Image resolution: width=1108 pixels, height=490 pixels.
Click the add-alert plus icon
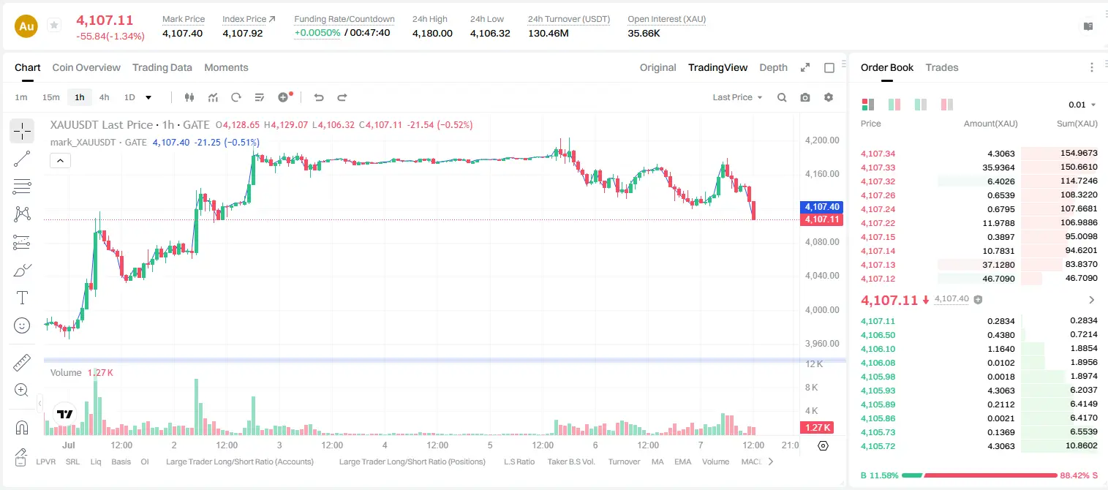[x=284, y=97]
